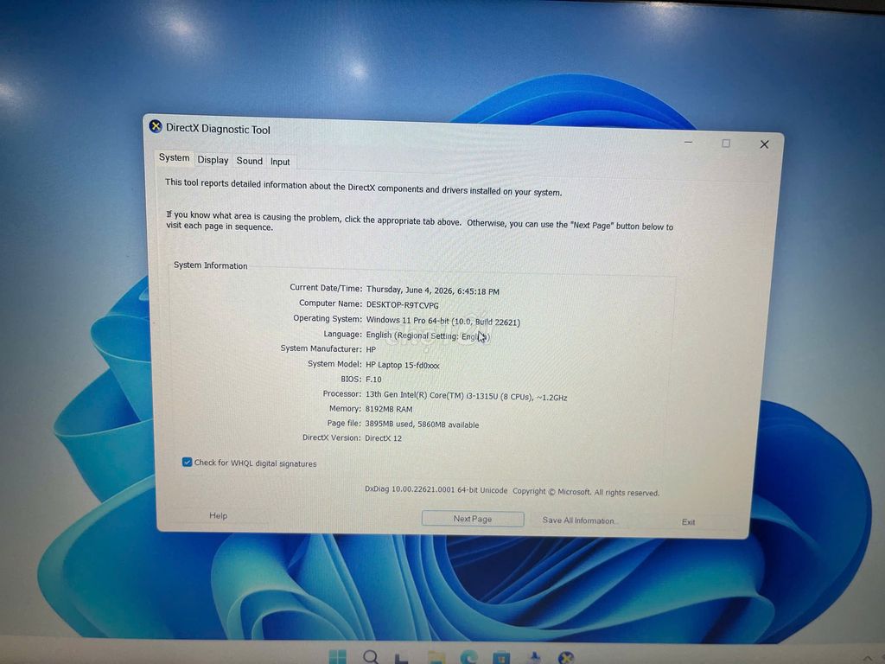Viewport: 885px width, 664px height.
Task: Minimize the DirectX Diagnostic Tool window
Action: [688, 143]
